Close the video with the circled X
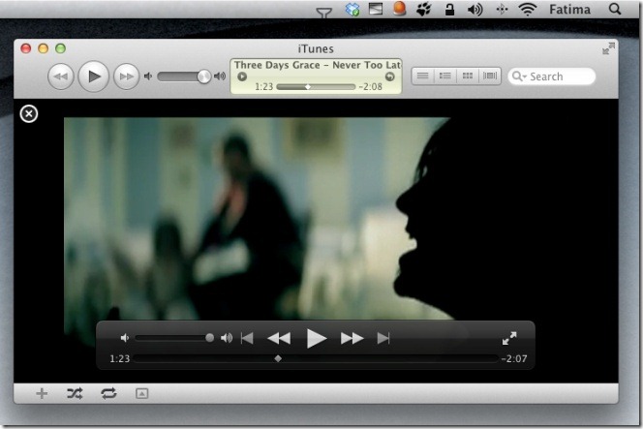 (29, 113)
